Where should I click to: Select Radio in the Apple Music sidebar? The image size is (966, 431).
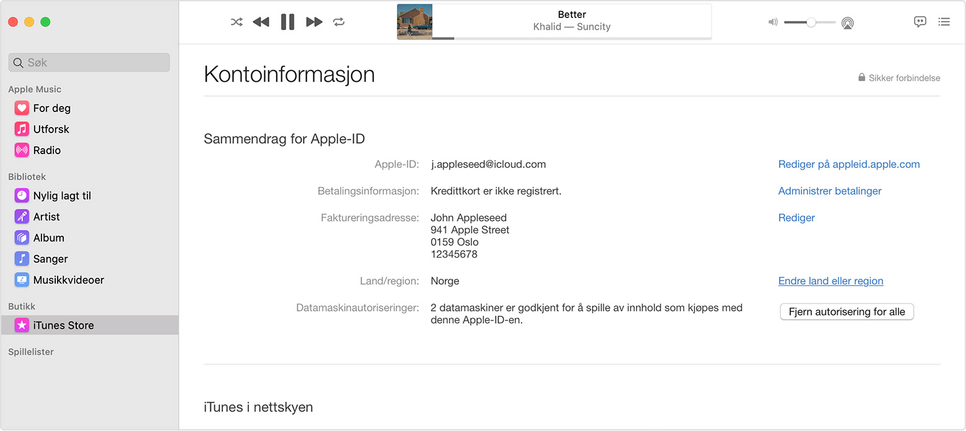[x=48, y=150]
